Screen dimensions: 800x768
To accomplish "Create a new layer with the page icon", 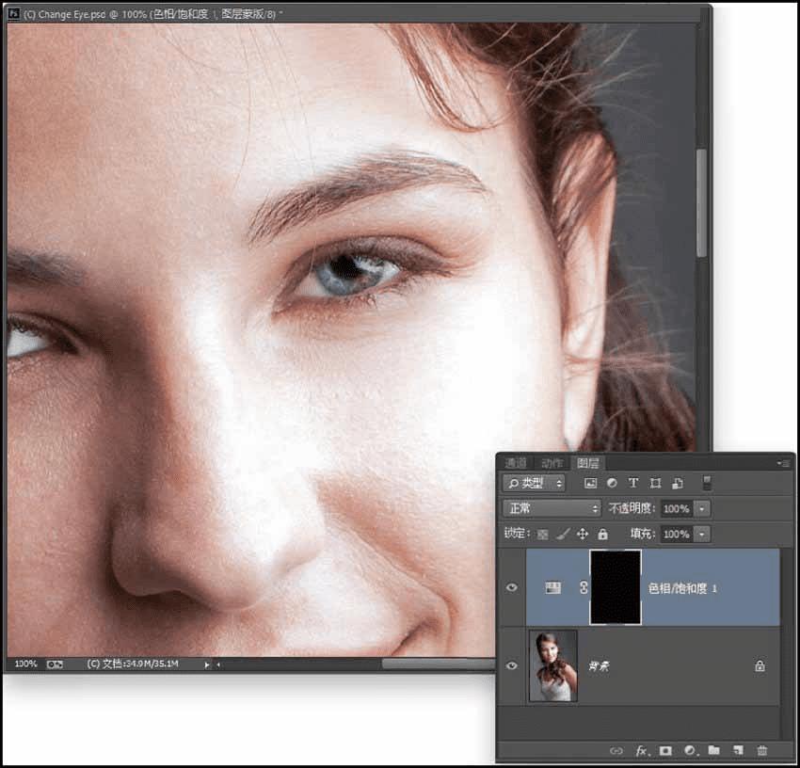I will tap(738, 750).
